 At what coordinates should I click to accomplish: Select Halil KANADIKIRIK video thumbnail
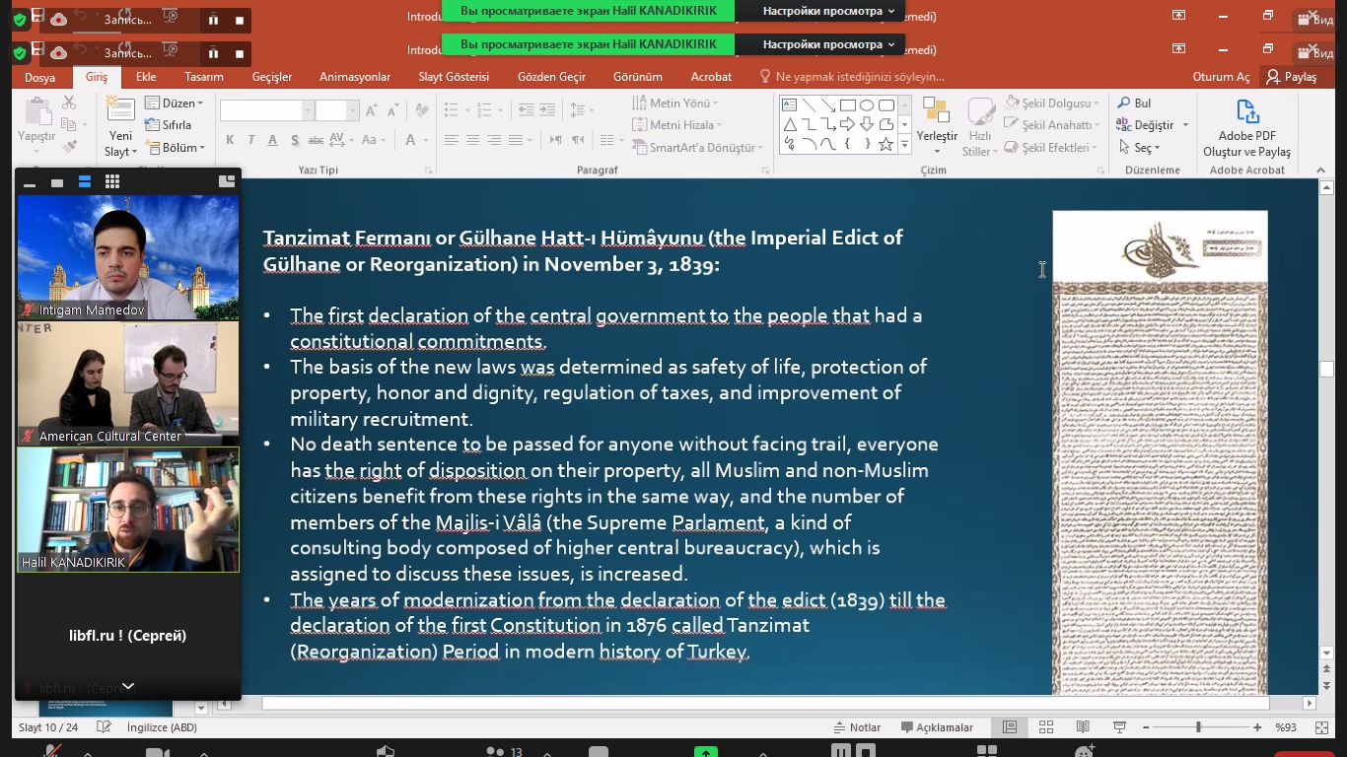click(128, 510)
